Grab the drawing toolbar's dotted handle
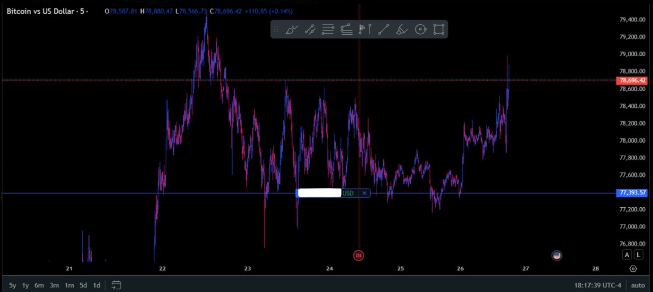The width and height of the screenshot is (653, 292). 276,30
